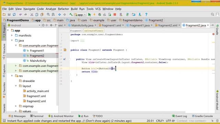Screen dimensions: 220x124
Task: Open AVD Manager toolbar icon
Action: click(121, 14)
